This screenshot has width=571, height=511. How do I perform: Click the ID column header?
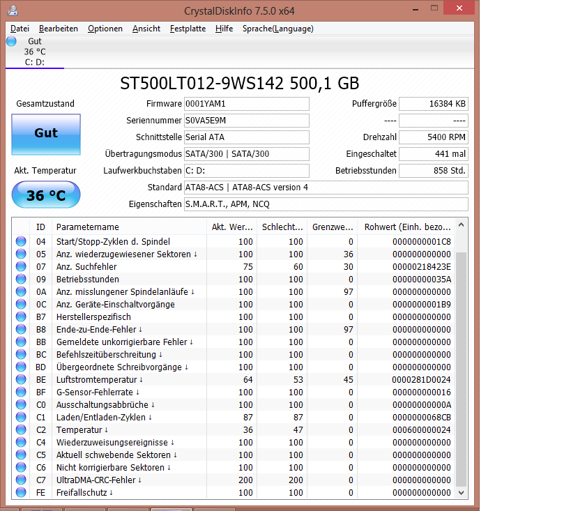40,227
